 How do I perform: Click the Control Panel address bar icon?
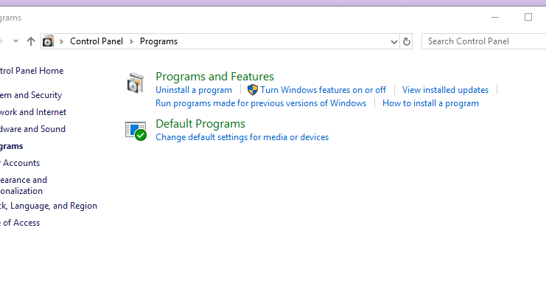point(48,41)
